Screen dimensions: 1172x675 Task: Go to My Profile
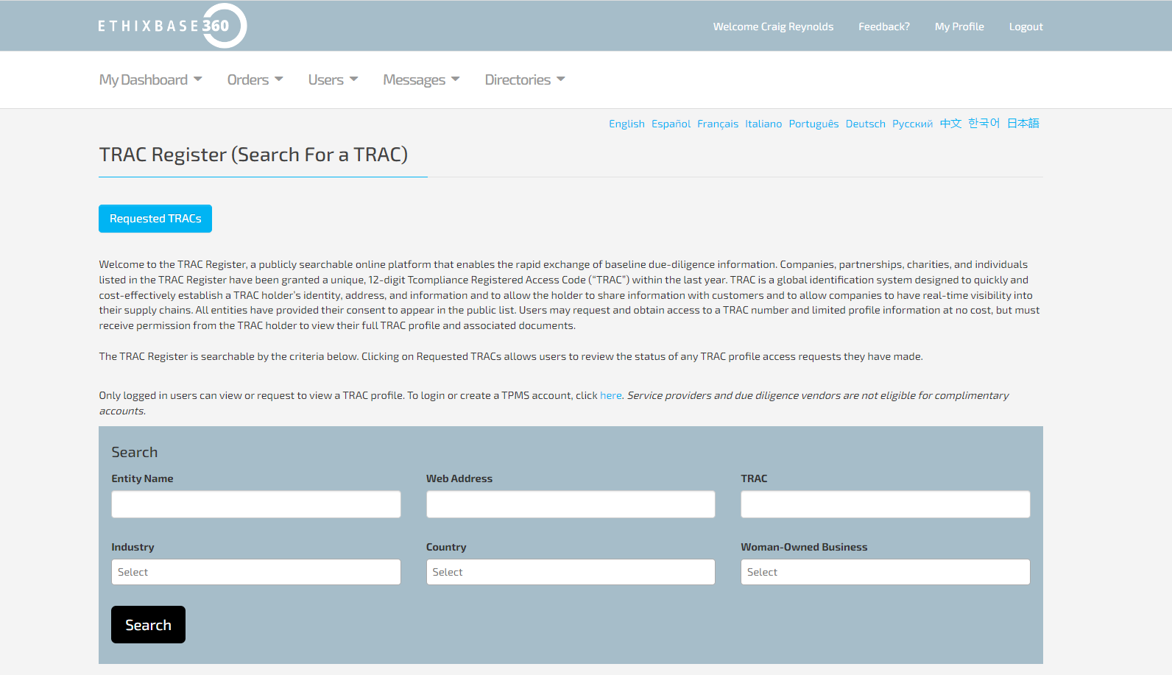(x=959, y=26)
